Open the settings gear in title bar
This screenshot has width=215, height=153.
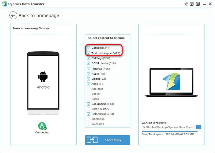coord(186,4)
